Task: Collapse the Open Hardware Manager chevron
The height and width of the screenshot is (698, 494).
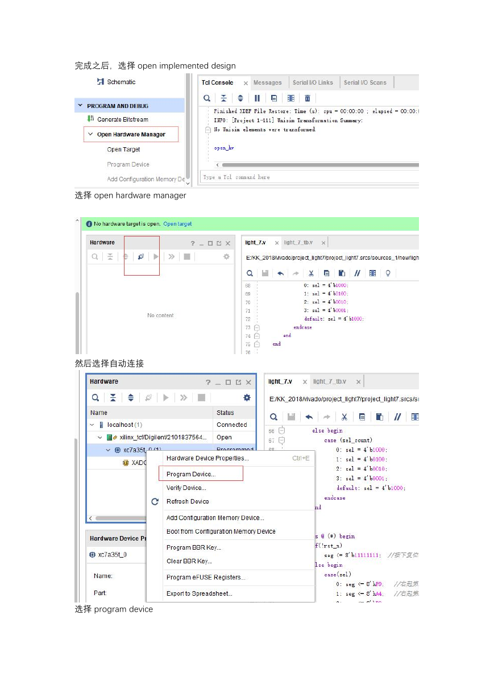Action: [x=90, y=134]
